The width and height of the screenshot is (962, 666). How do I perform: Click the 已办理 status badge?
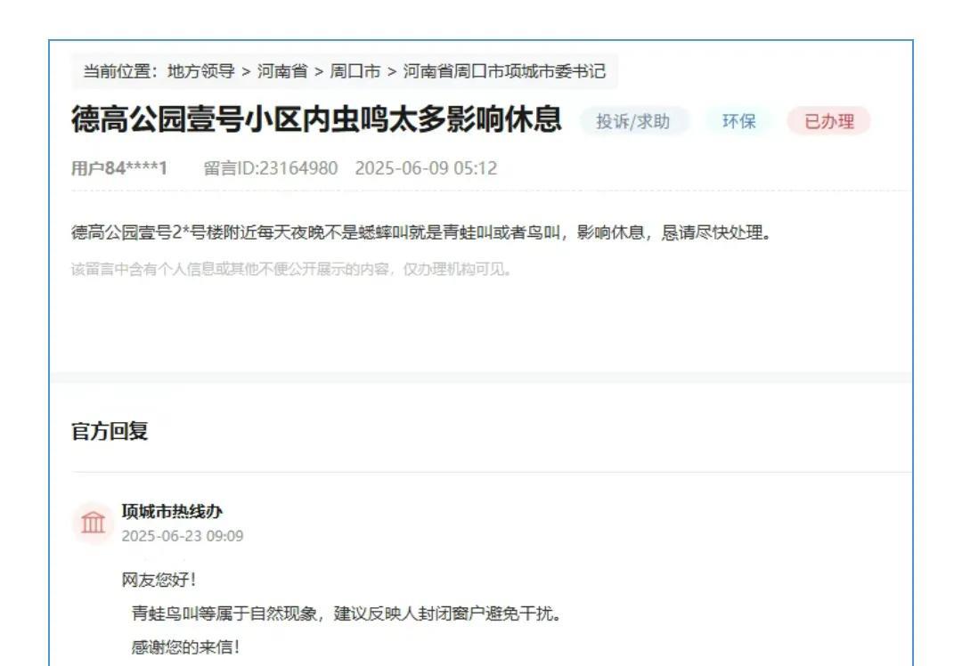(829, 121)
